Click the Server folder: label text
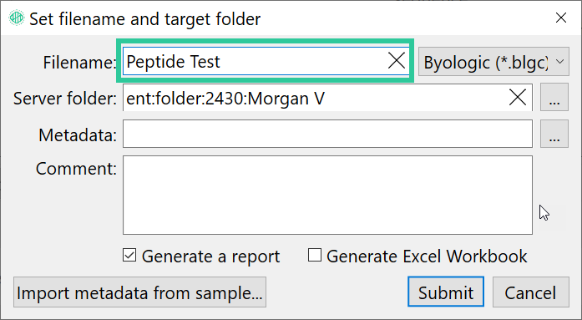 (x=65, y=99)
